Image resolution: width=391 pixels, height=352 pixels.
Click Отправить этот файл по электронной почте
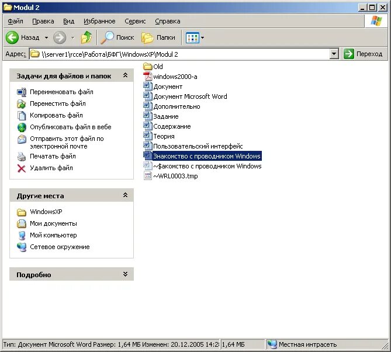[67, 143]
